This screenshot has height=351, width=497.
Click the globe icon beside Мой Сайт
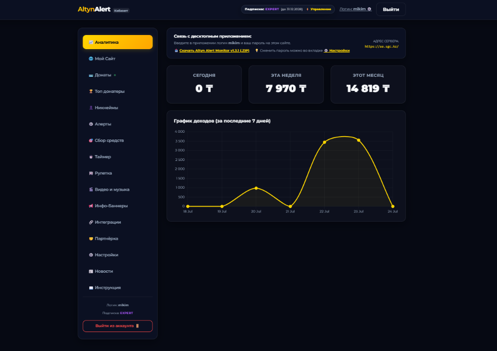click(91, 59)
